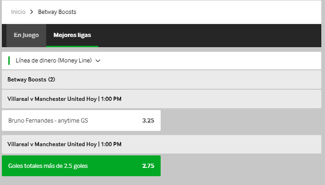Image resolution: width=325 pixels, height=185 pixels.
Task: Click the down chevron beside Money Line
Action: click(x=98, y=61)
